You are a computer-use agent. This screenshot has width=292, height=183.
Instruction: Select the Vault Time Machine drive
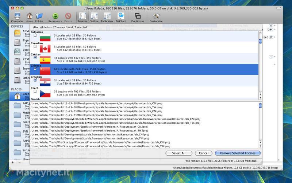point(20,52)
